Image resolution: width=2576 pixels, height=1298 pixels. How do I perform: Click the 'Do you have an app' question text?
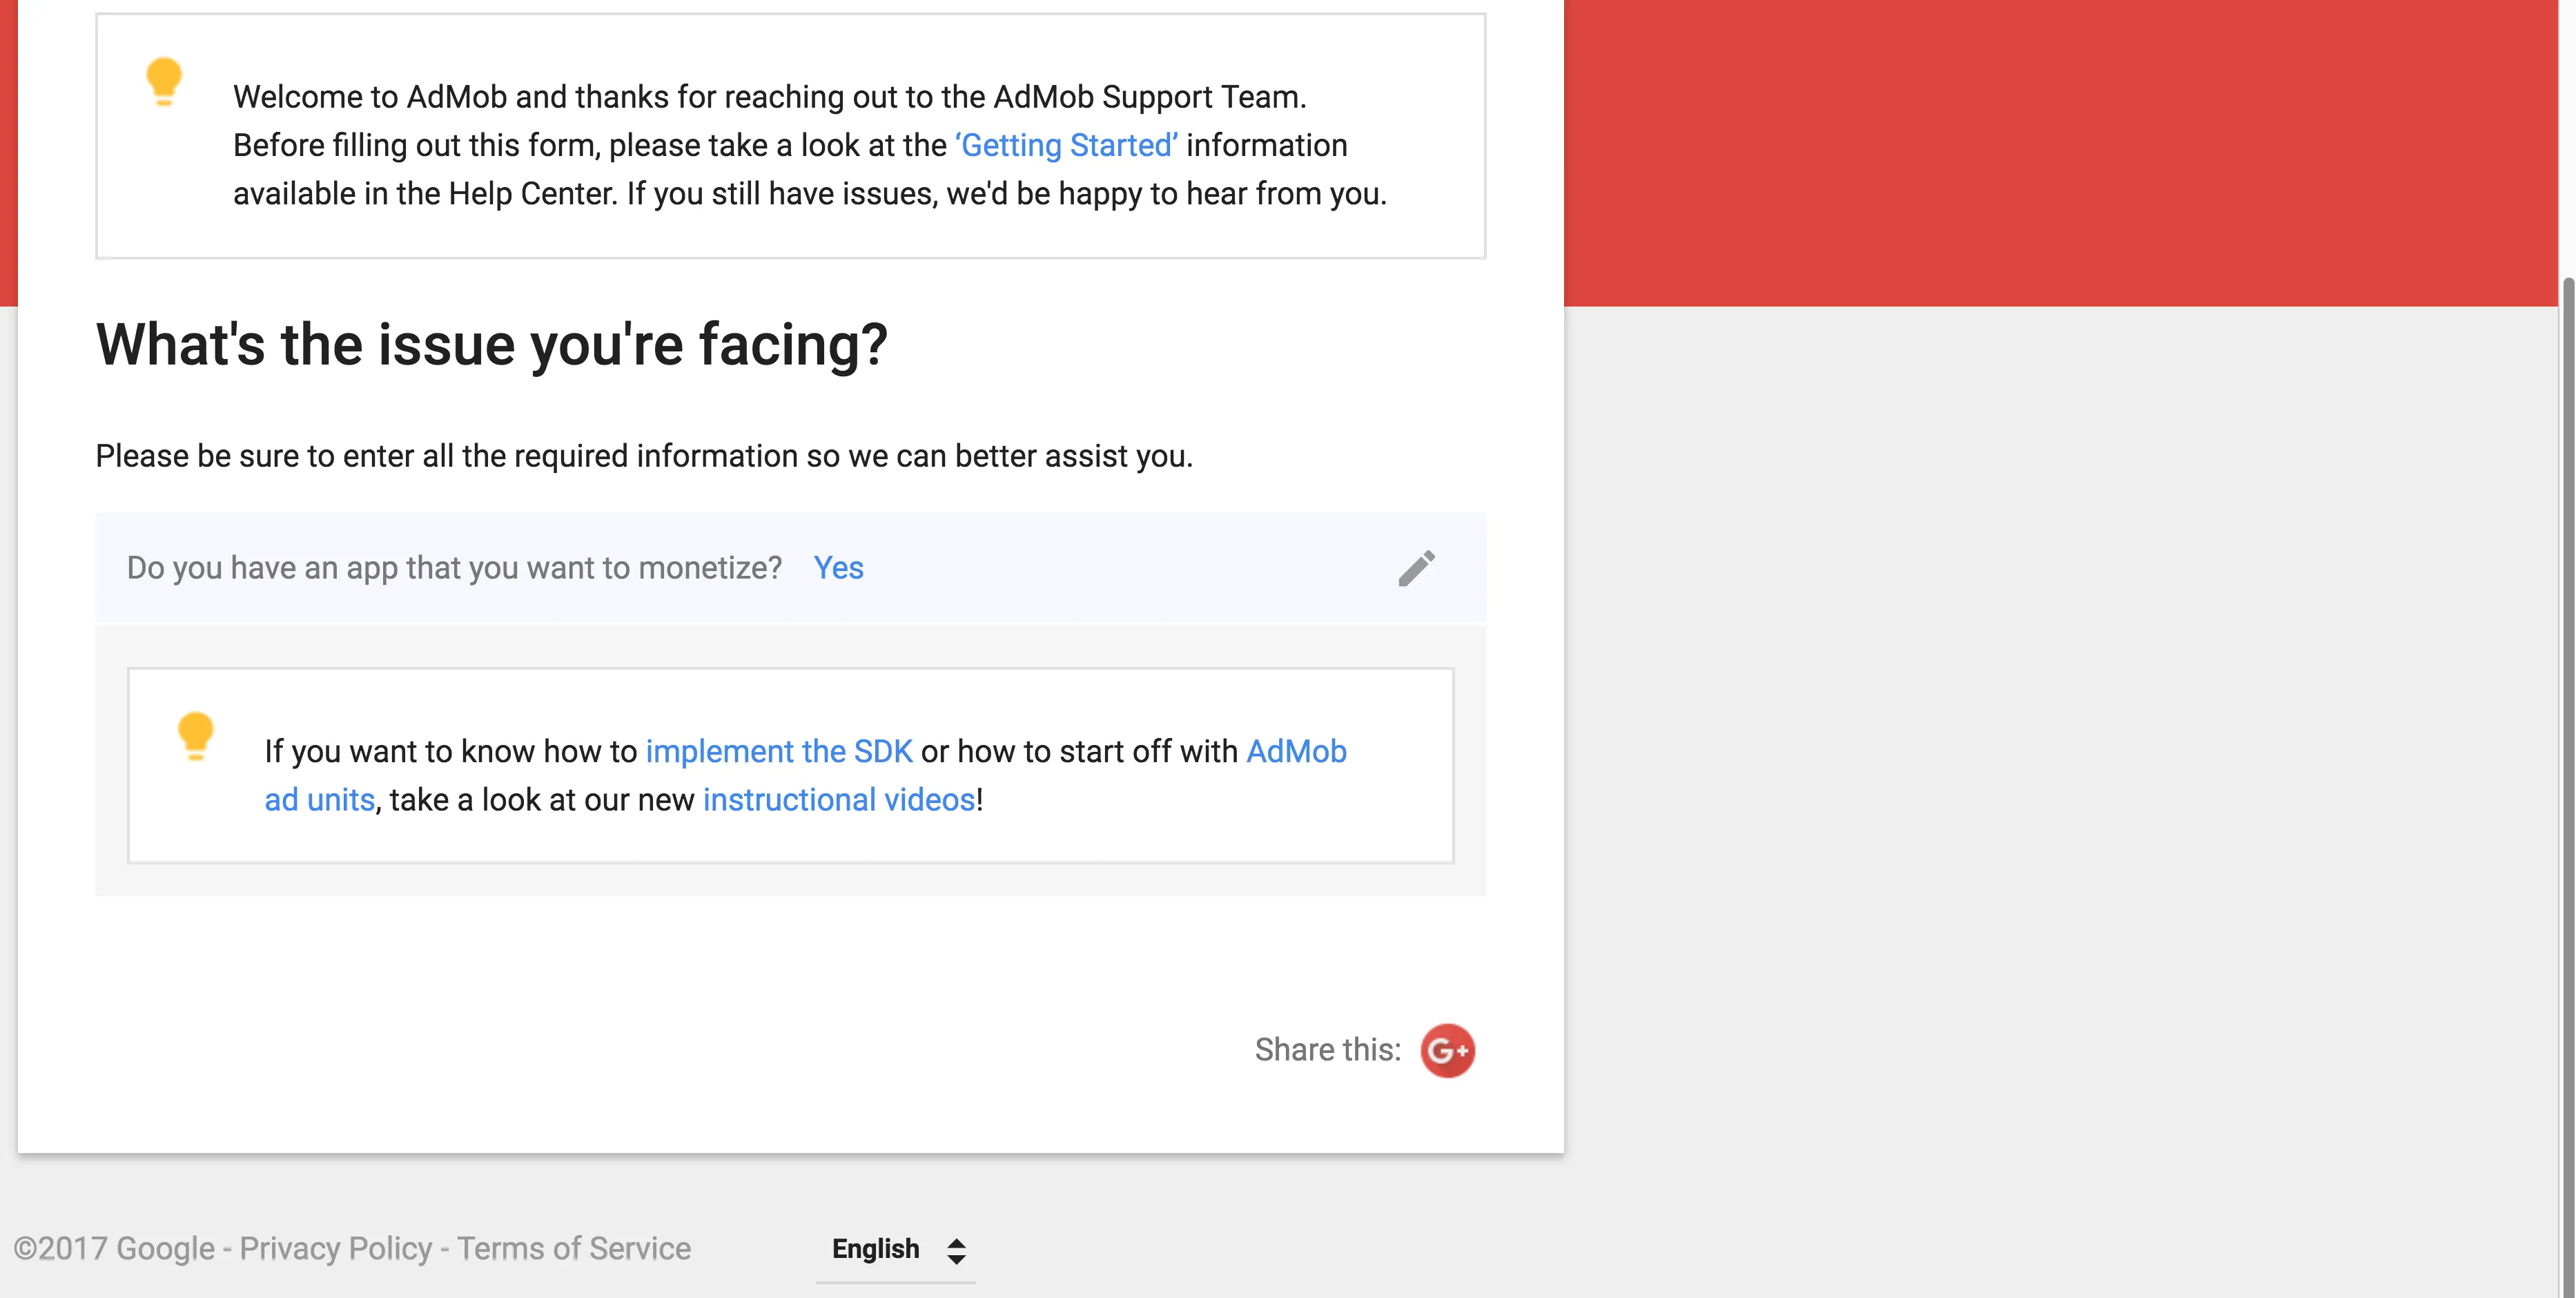454,568
